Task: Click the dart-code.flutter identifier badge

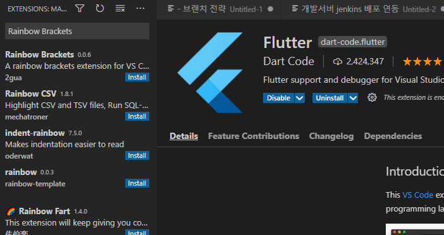Action: pyautogui.click(x=352, y=42)
